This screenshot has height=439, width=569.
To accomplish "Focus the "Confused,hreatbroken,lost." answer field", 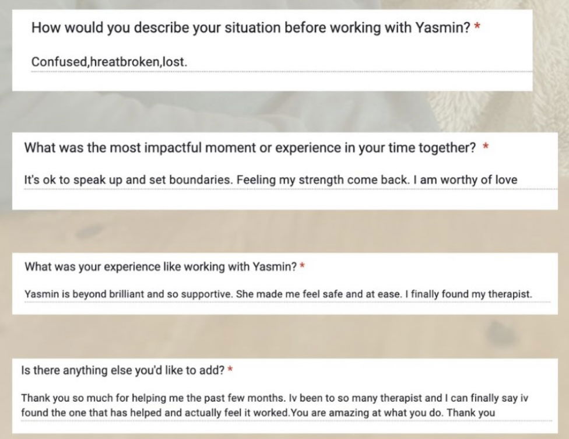I will click(x=282, y=62).
